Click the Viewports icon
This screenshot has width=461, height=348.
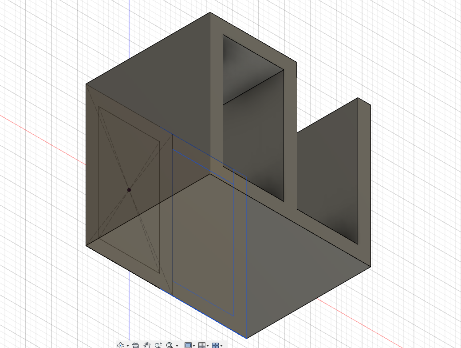216,345
